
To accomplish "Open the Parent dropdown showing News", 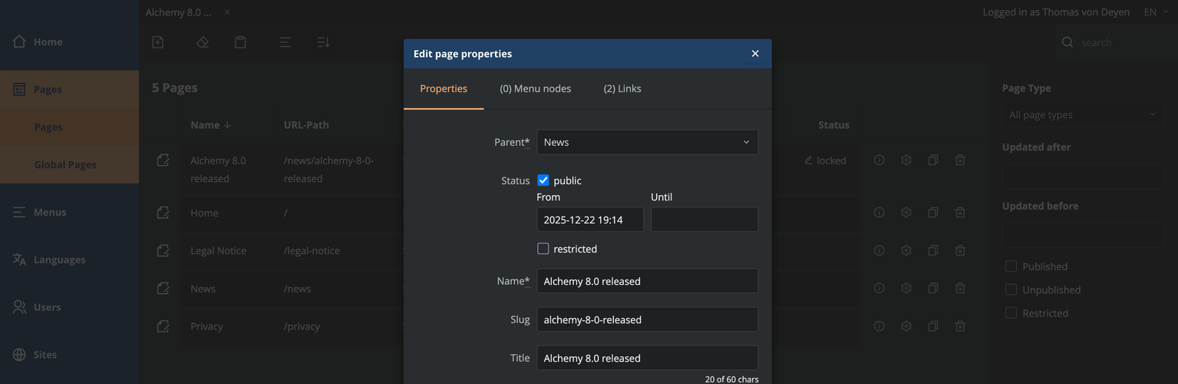I will [647, 142].
